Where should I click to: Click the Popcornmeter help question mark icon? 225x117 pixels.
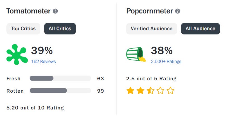(x=177, y=11)
